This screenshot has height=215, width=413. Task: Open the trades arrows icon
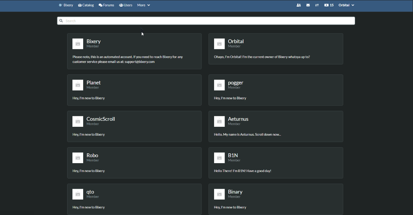tap(317, 5)
